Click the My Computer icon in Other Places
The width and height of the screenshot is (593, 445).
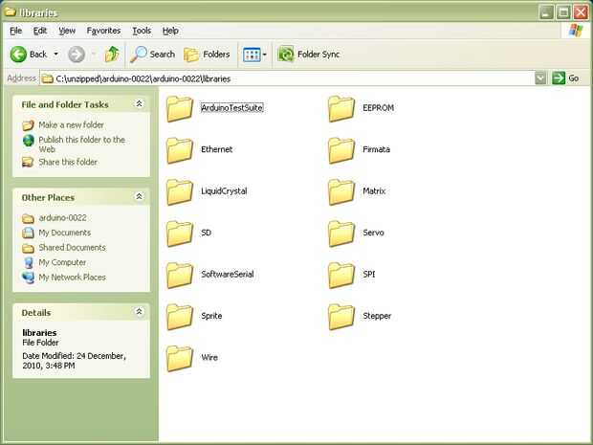(29, 262)
